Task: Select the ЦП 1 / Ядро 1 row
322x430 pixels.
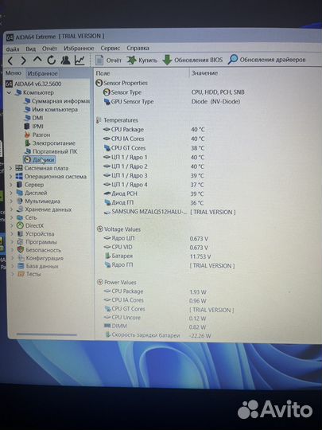Action: 154,158
